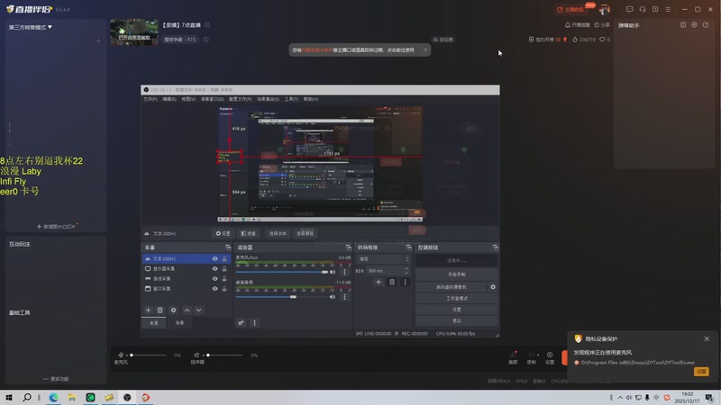Image resolution: width=721 pixels, height=405 pixels.
Task: Open 主播数据 button at top
Action: click(x=570, y=9)
